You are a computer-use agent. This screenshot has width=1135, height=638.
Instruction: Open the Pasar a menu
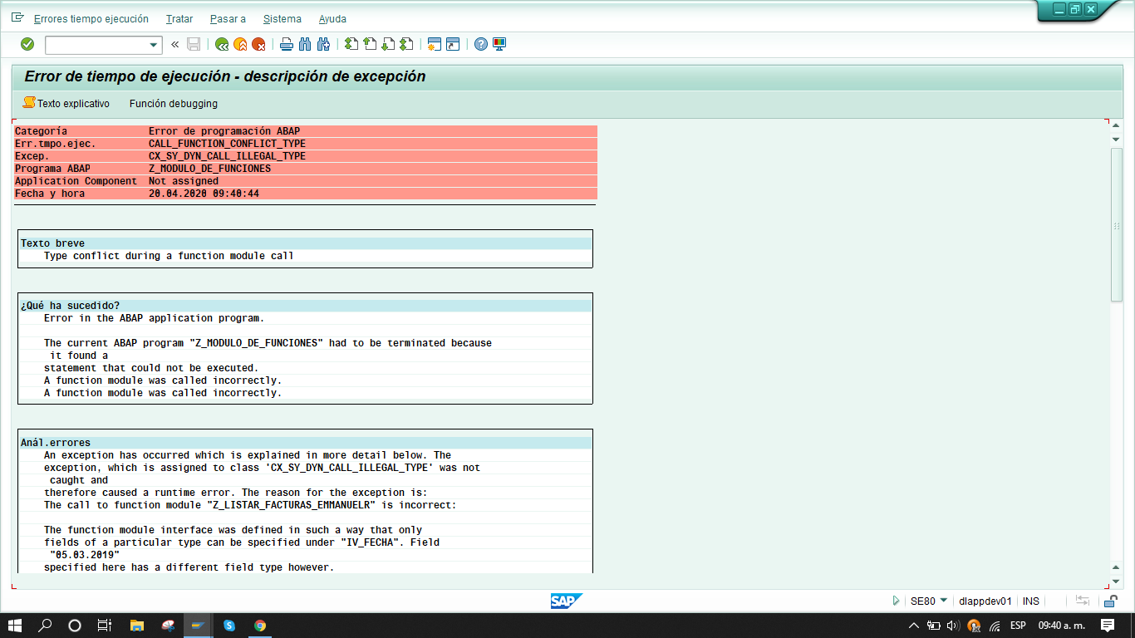228,18
